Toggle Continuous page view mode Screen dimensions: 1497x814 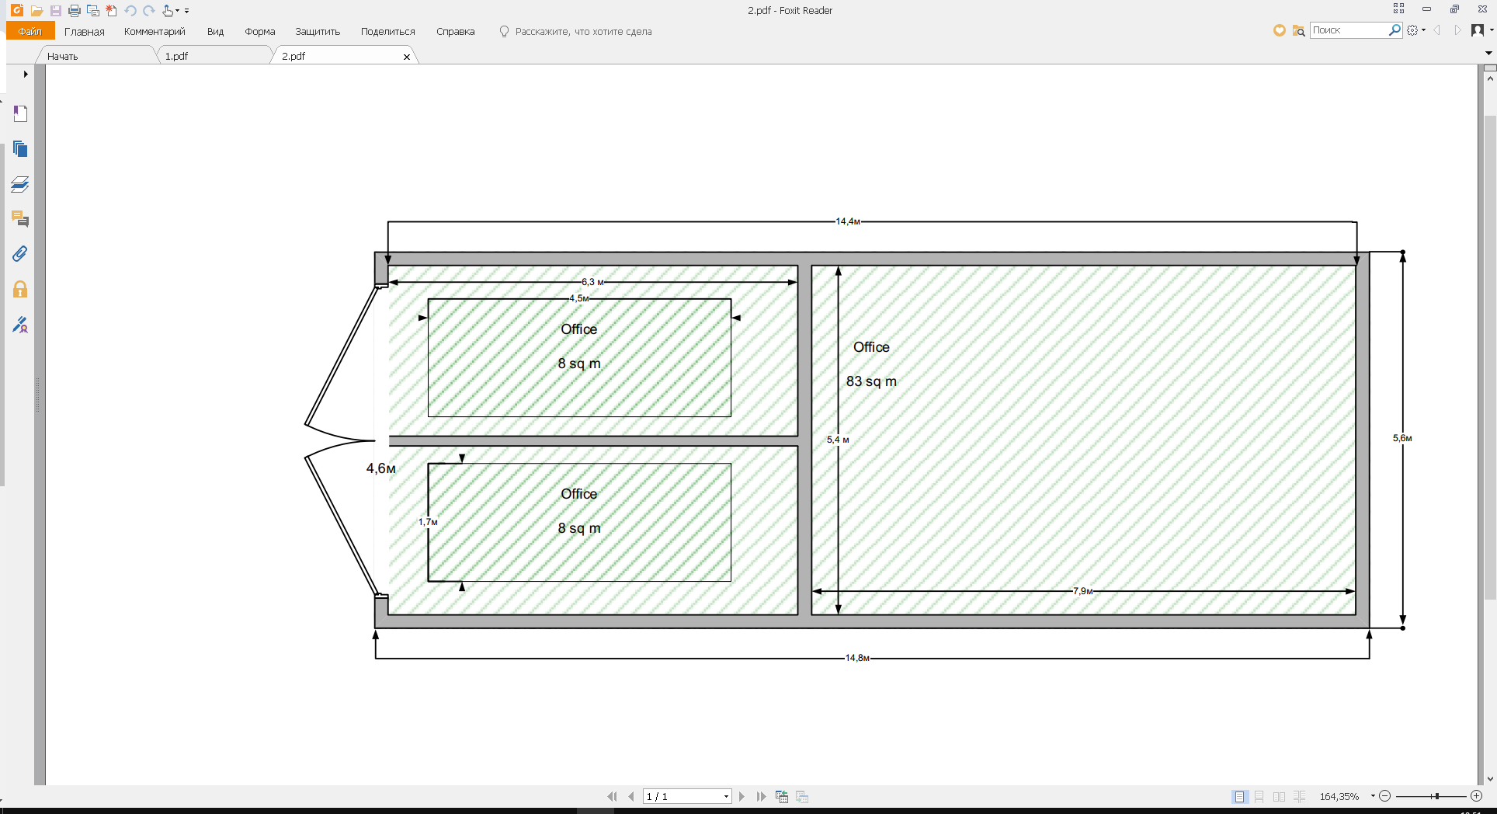(x=1259, y=797)
